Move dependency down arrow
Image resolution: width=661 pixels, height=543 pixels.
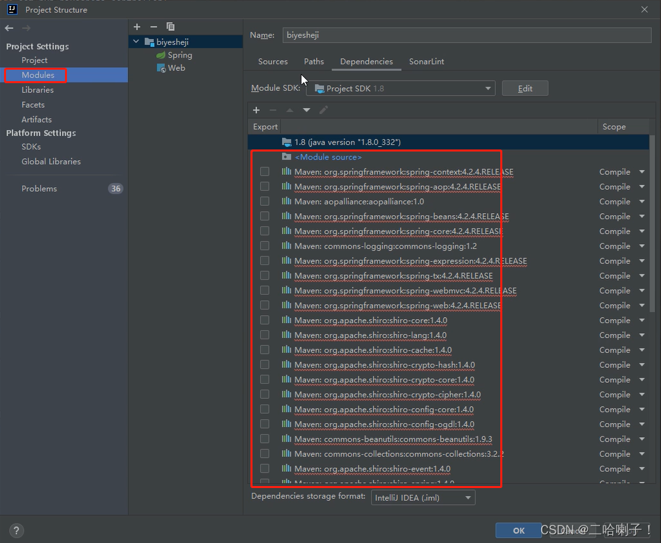[307, 110]
